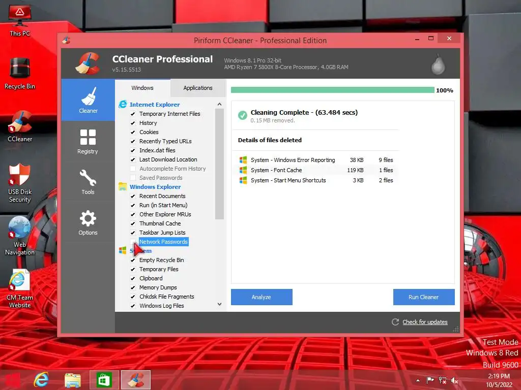Toggle Recently Typed URLs checkbox
The height and width of the screenshot is (390, 521).
click(133, 141)
